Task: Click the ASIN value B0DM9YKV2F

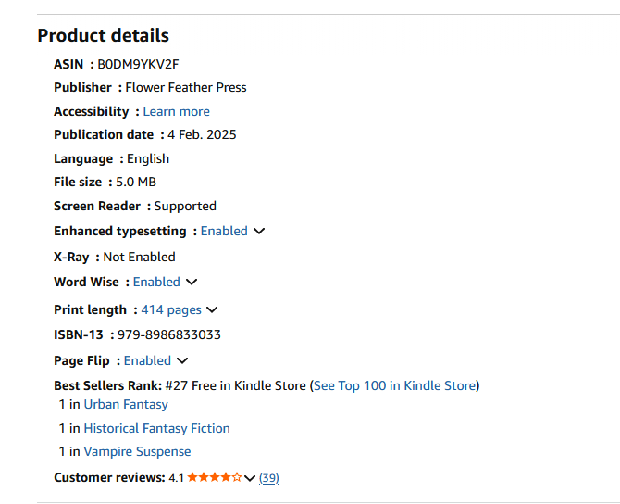Action: (x=138, y=64)
